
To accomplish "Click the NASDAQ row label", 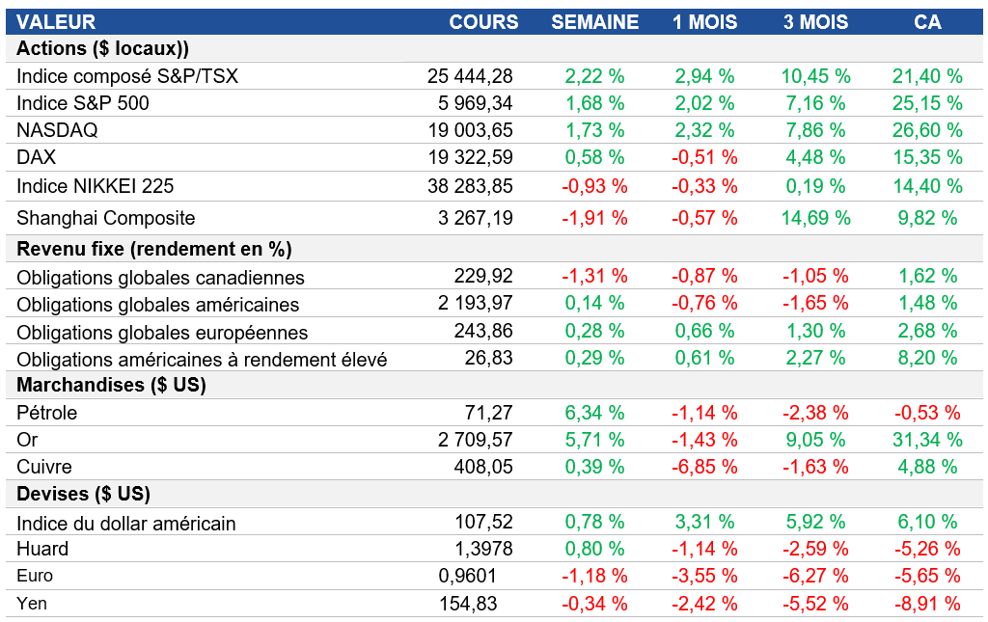I will [x=57, y=130].
